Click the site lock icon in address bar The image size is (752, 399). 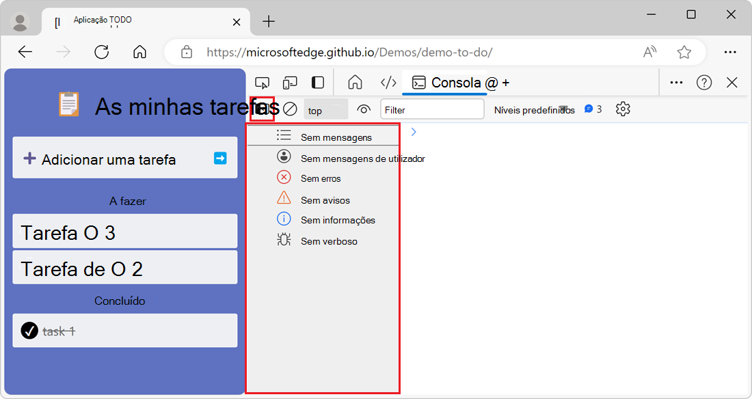(x=187, y=52)
